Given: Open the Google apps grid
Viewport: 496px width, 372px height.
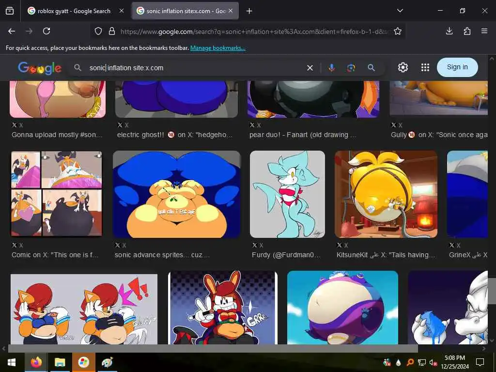Looking at the screenshot, I should point(425,67).
